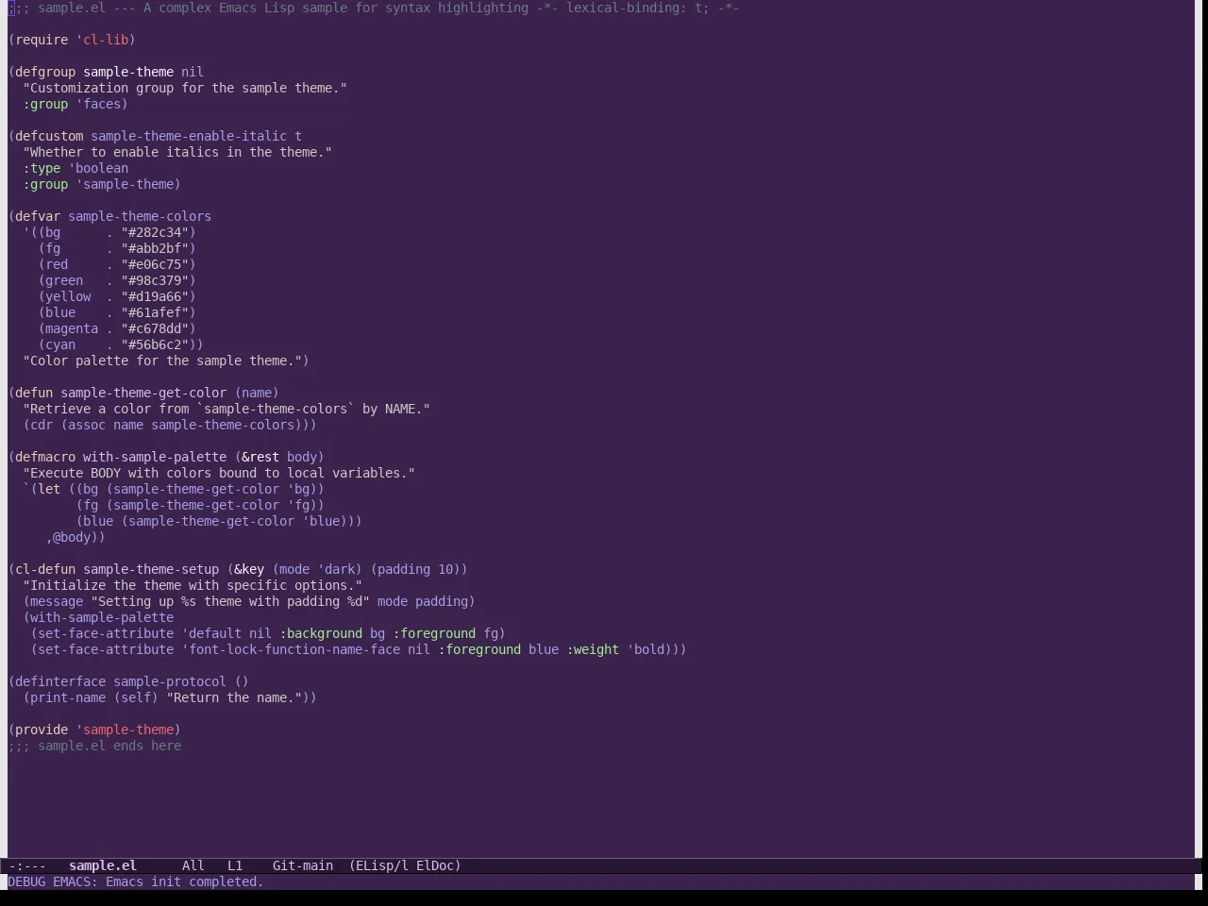This screenshot has height=906, width=1208.
Task: Click the "Customization group for the sample theme." string
Action: point(185,88)
